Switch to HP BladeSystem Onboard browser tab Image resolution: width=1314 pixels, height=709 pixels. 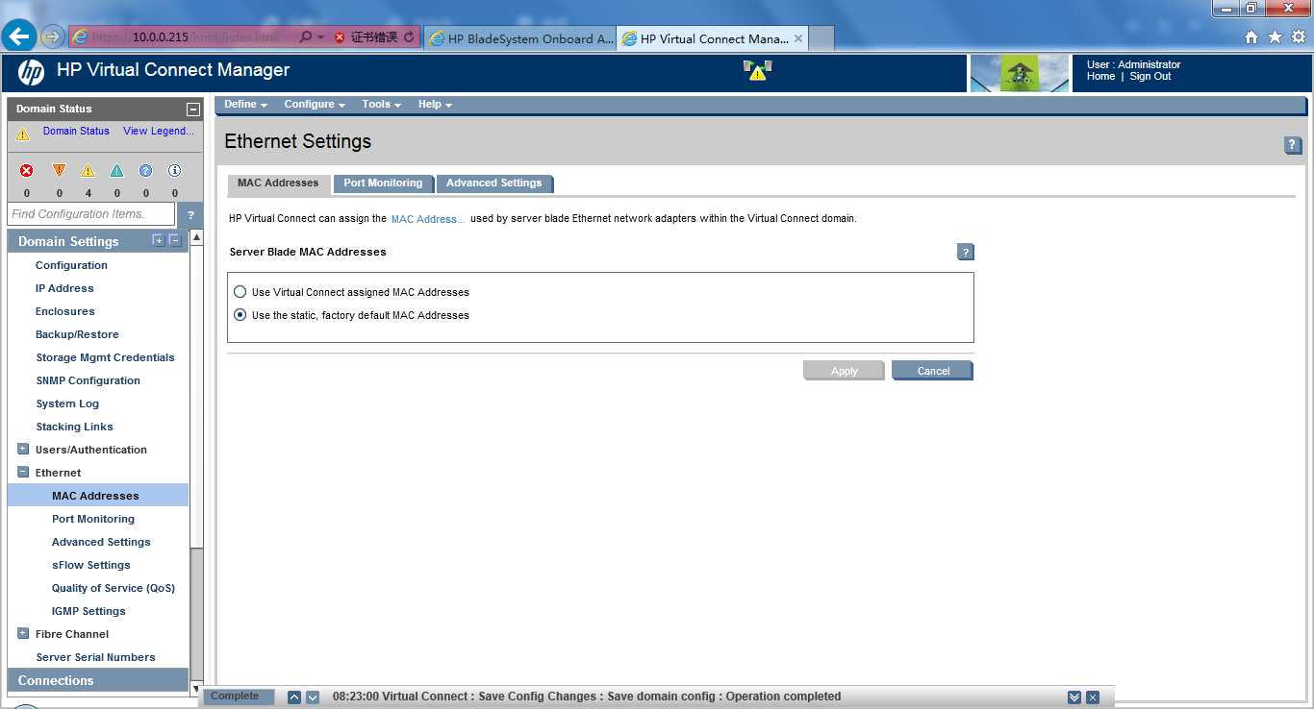point(520,38)
